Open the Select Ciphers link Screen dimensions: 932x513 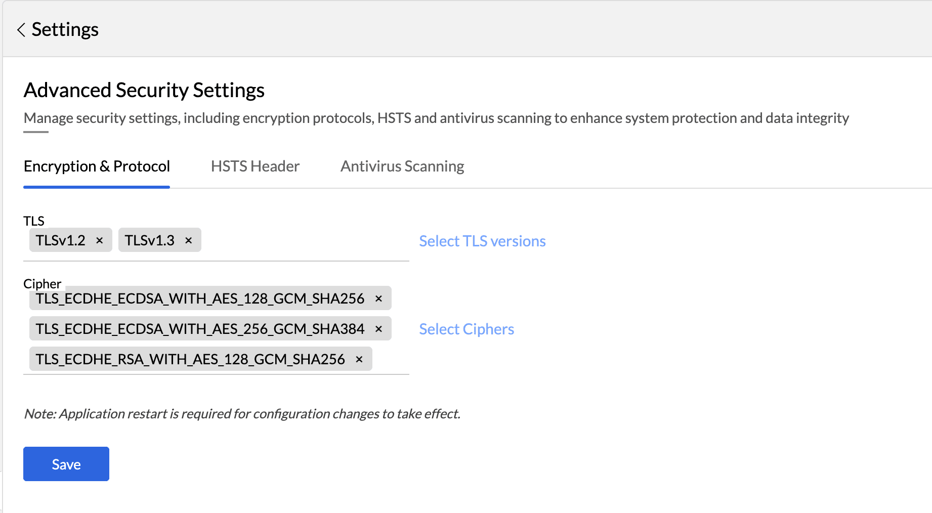click(x=467, y=329)
